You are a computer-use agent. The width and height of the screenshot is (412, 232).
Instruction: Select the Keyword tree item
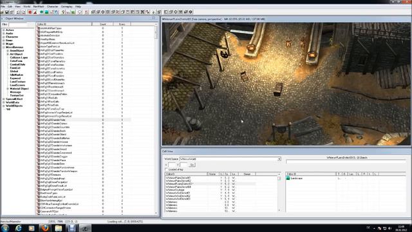click(15, 78)
